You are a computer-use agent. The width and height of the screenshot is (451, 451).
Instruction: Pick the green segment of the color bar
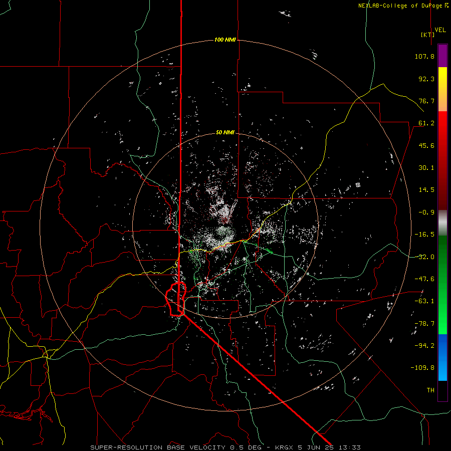pyautogui.click(x=442, y=285)
